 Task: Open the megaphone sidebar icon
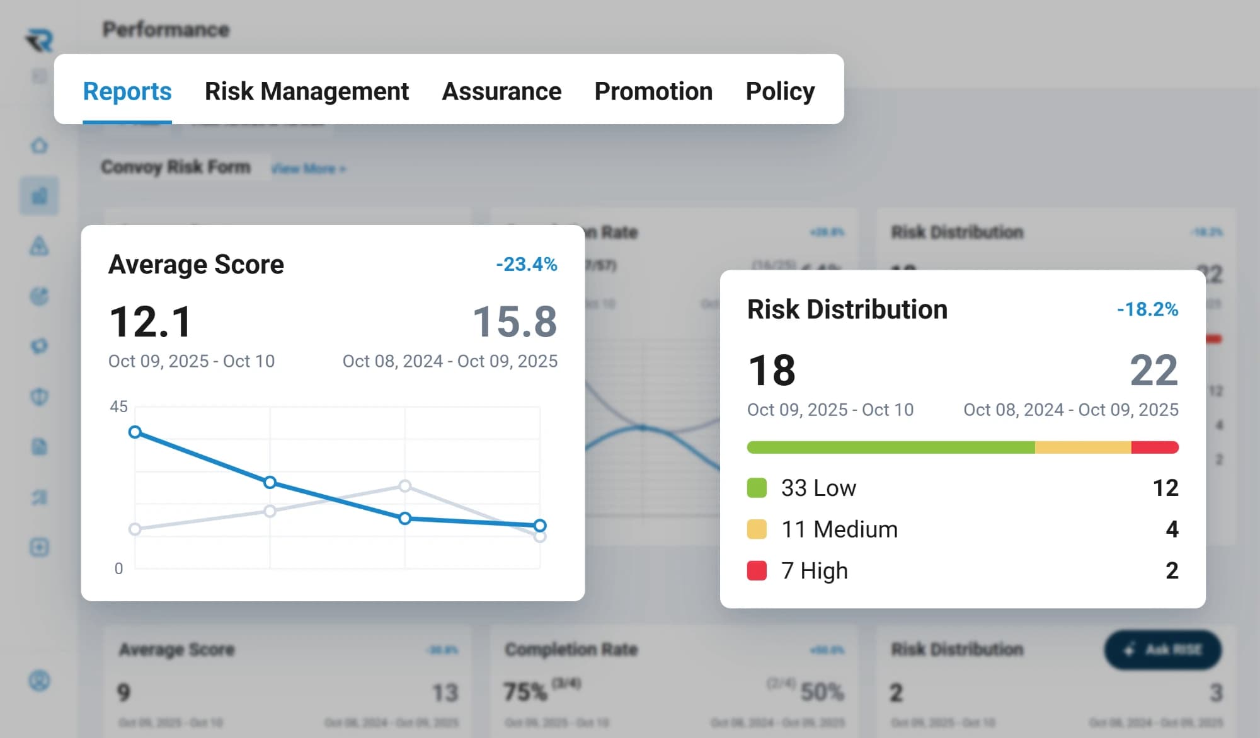39,346
